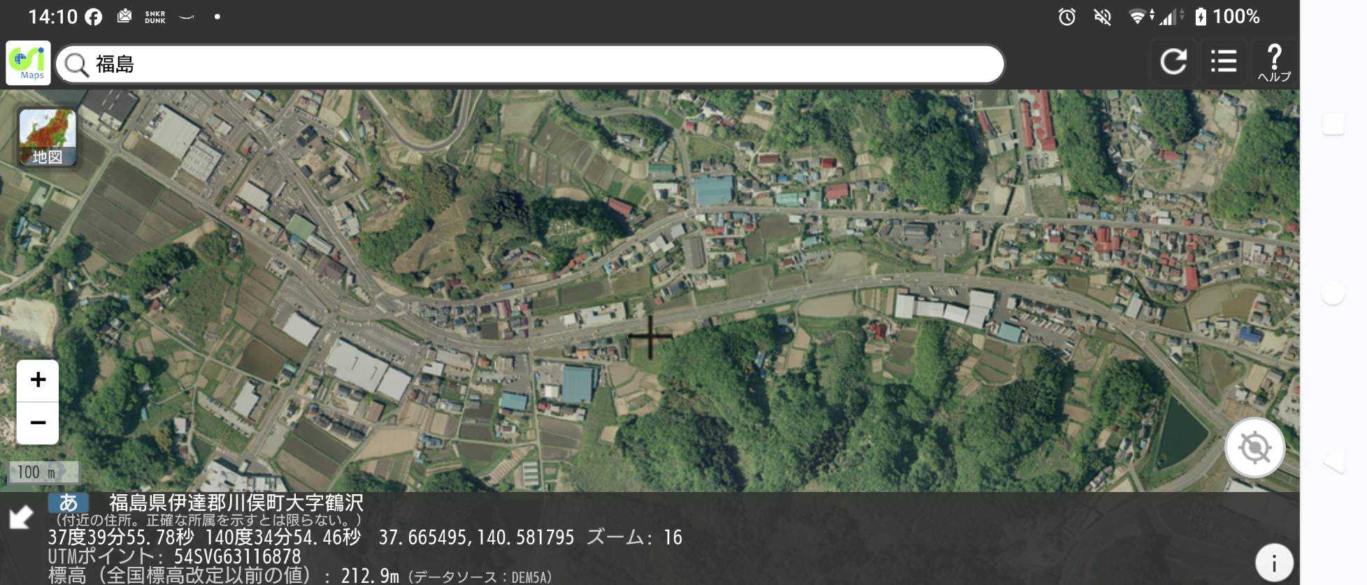
Task: Click the 100 m scale bar
Action: 43,472
